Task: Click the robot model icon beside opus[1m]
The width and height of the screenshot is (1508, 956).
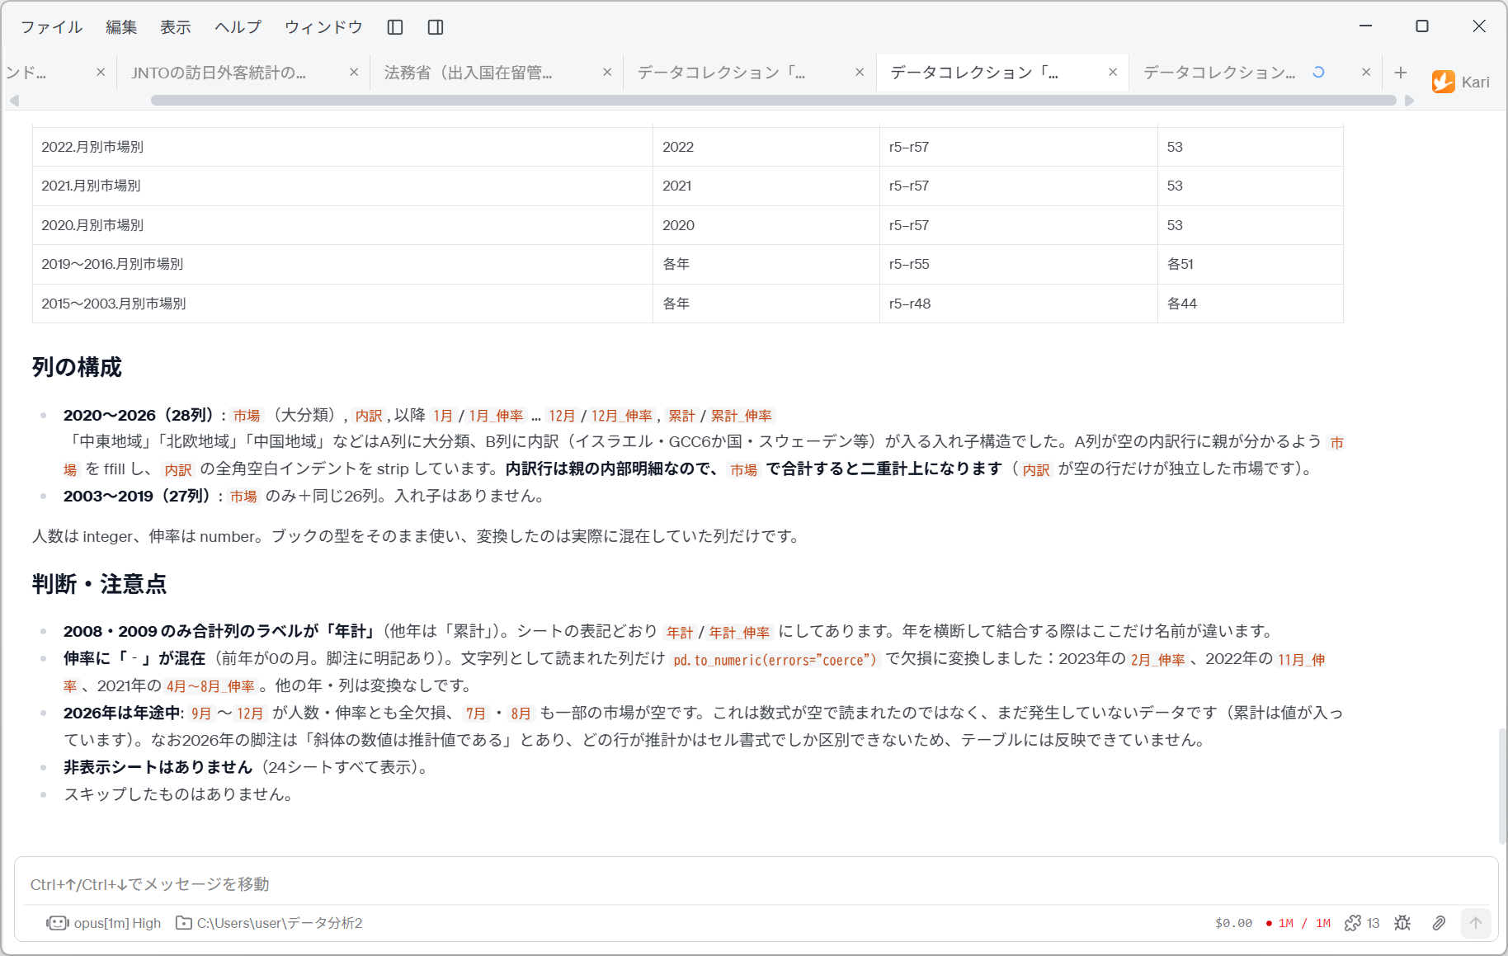Action: click(57, 923)
